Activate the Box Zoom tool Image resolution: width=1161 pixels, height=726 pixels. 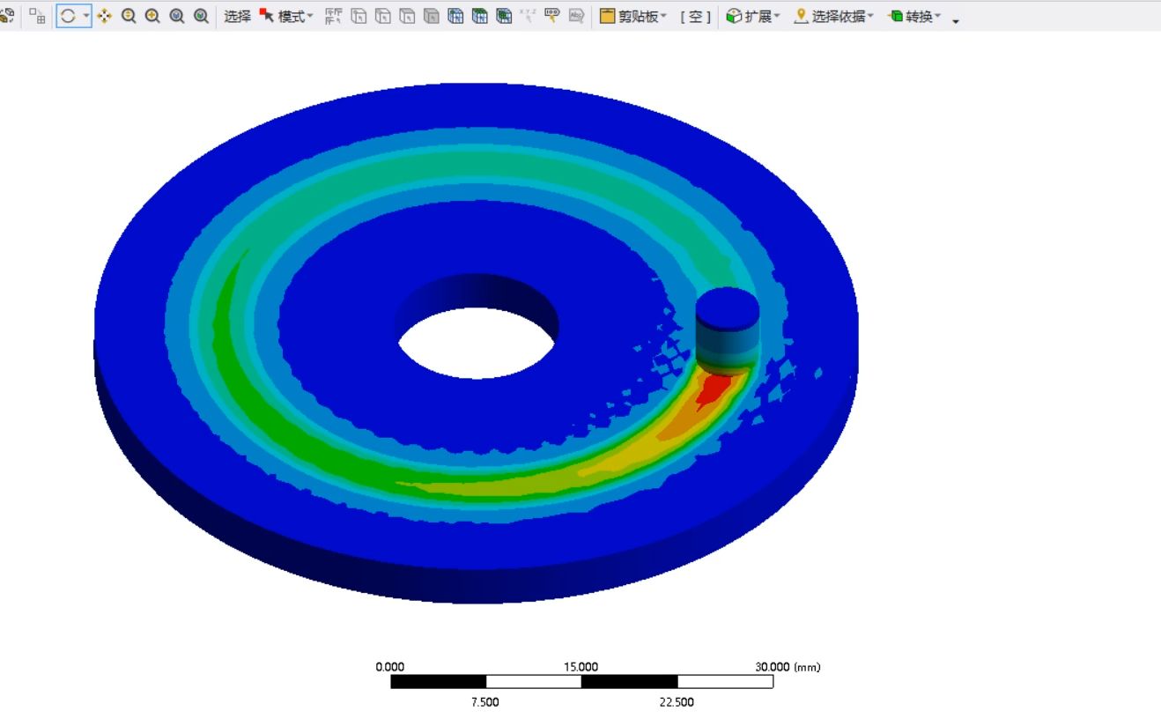152,16
